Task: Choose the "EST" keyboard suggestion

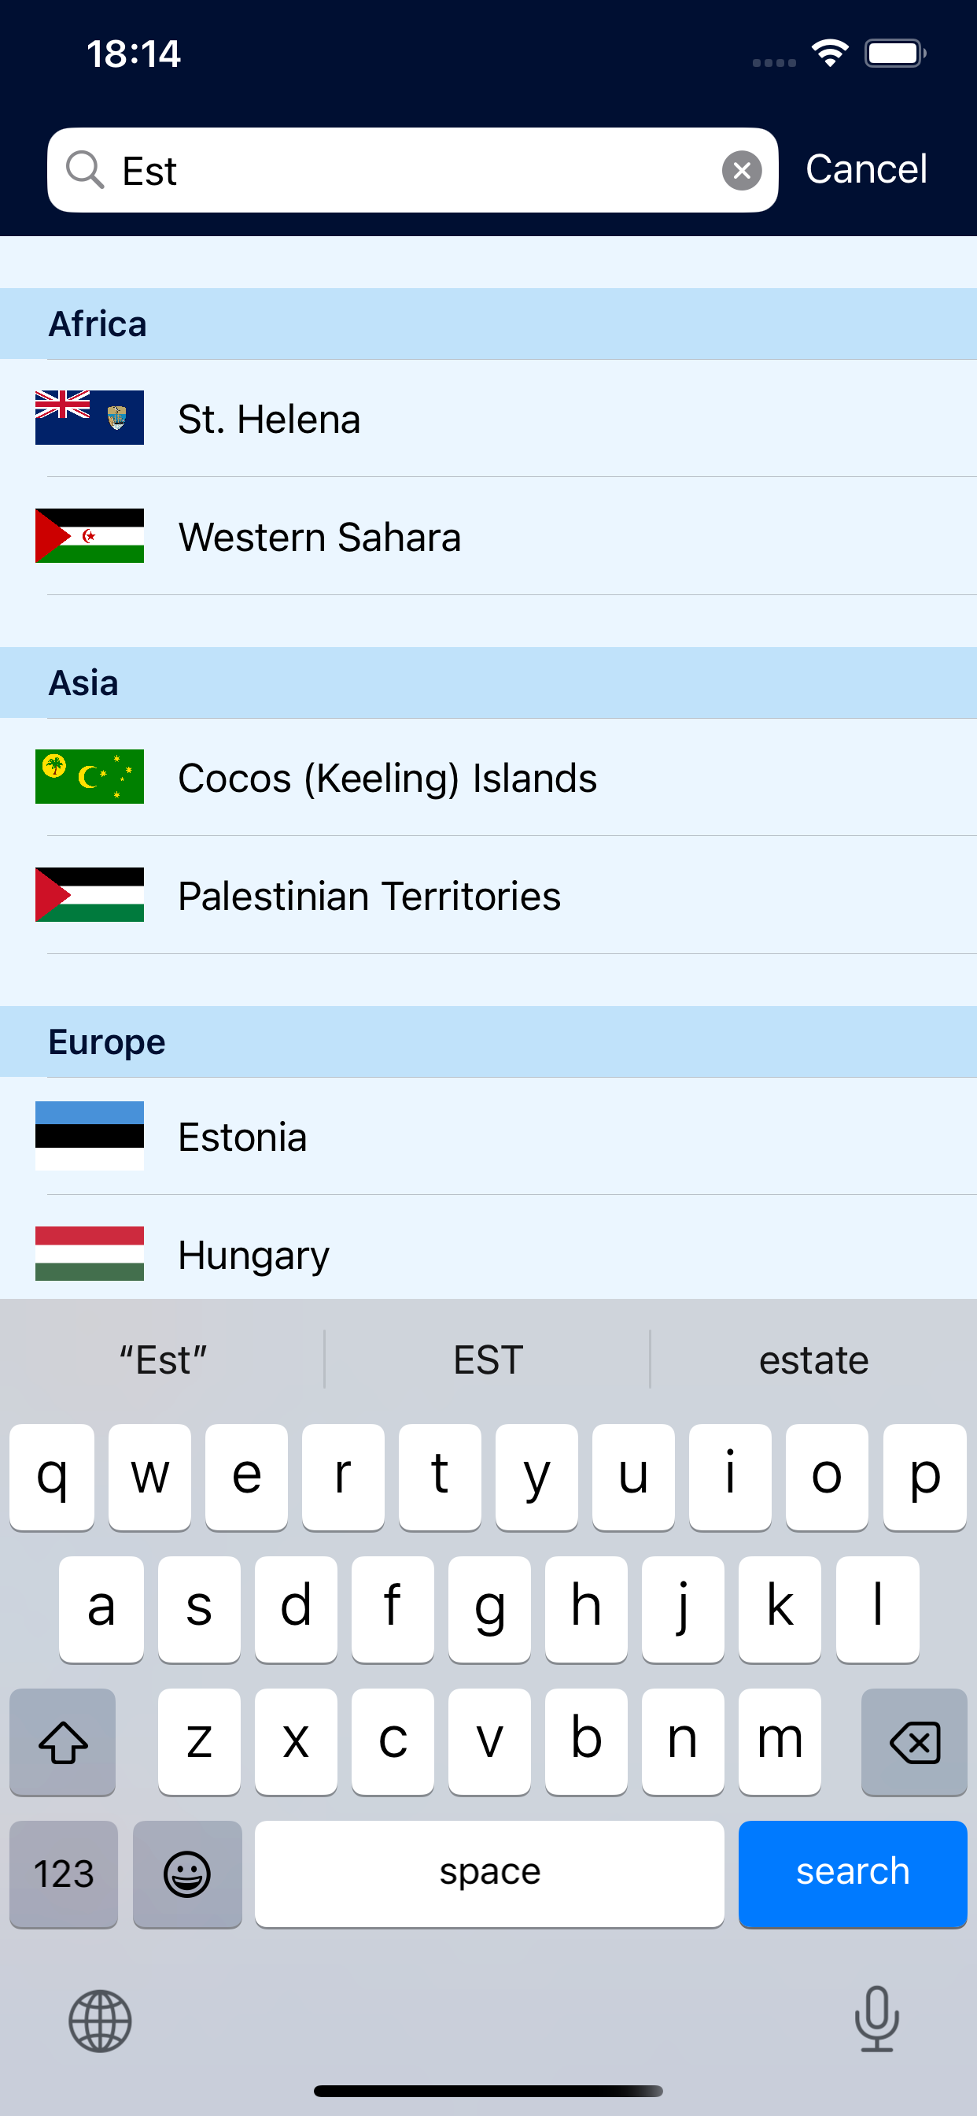Action: click(488, 1360)
